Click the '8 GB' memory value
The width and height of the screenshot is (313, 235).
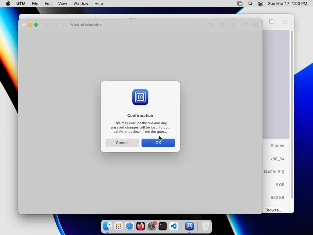tap(280, 185)
